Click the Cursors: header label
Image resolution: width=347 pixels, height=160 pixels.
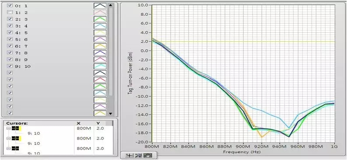click(17, 123)
